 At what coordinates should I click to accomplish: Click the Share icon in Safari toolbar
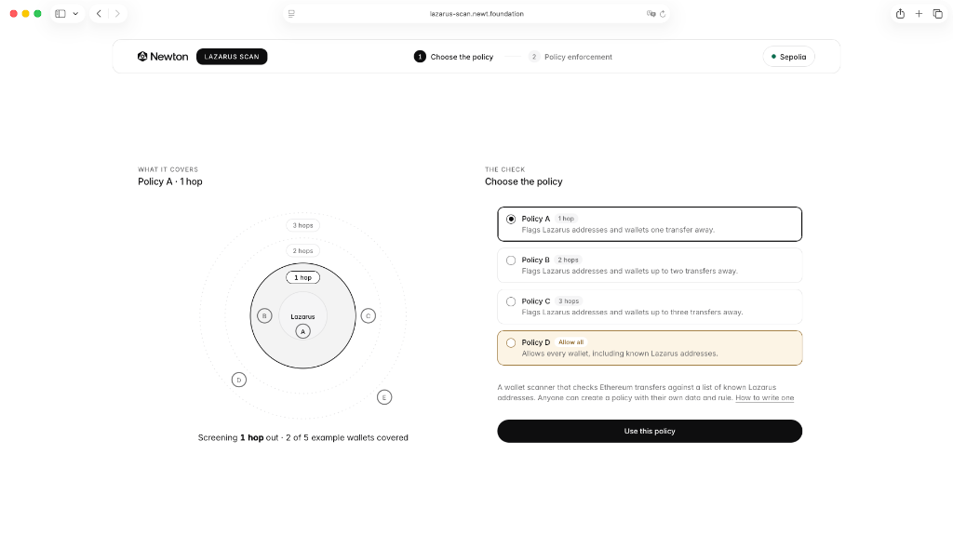pyautogui.click(x=900, y=13)
